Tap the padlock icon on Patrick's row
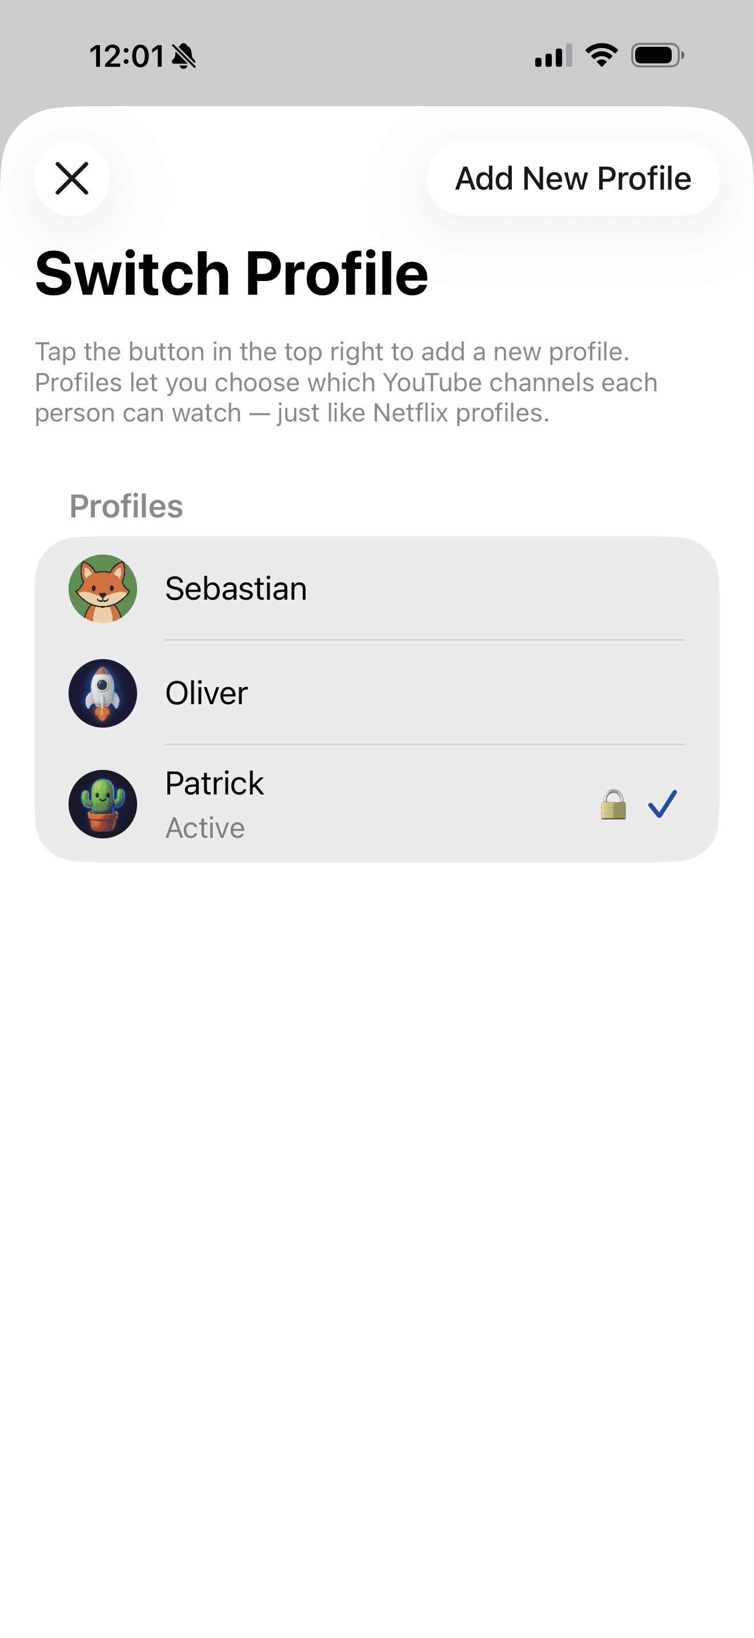Image resolution: width=754 pixels, height=1638 pixels. point(612,803)
